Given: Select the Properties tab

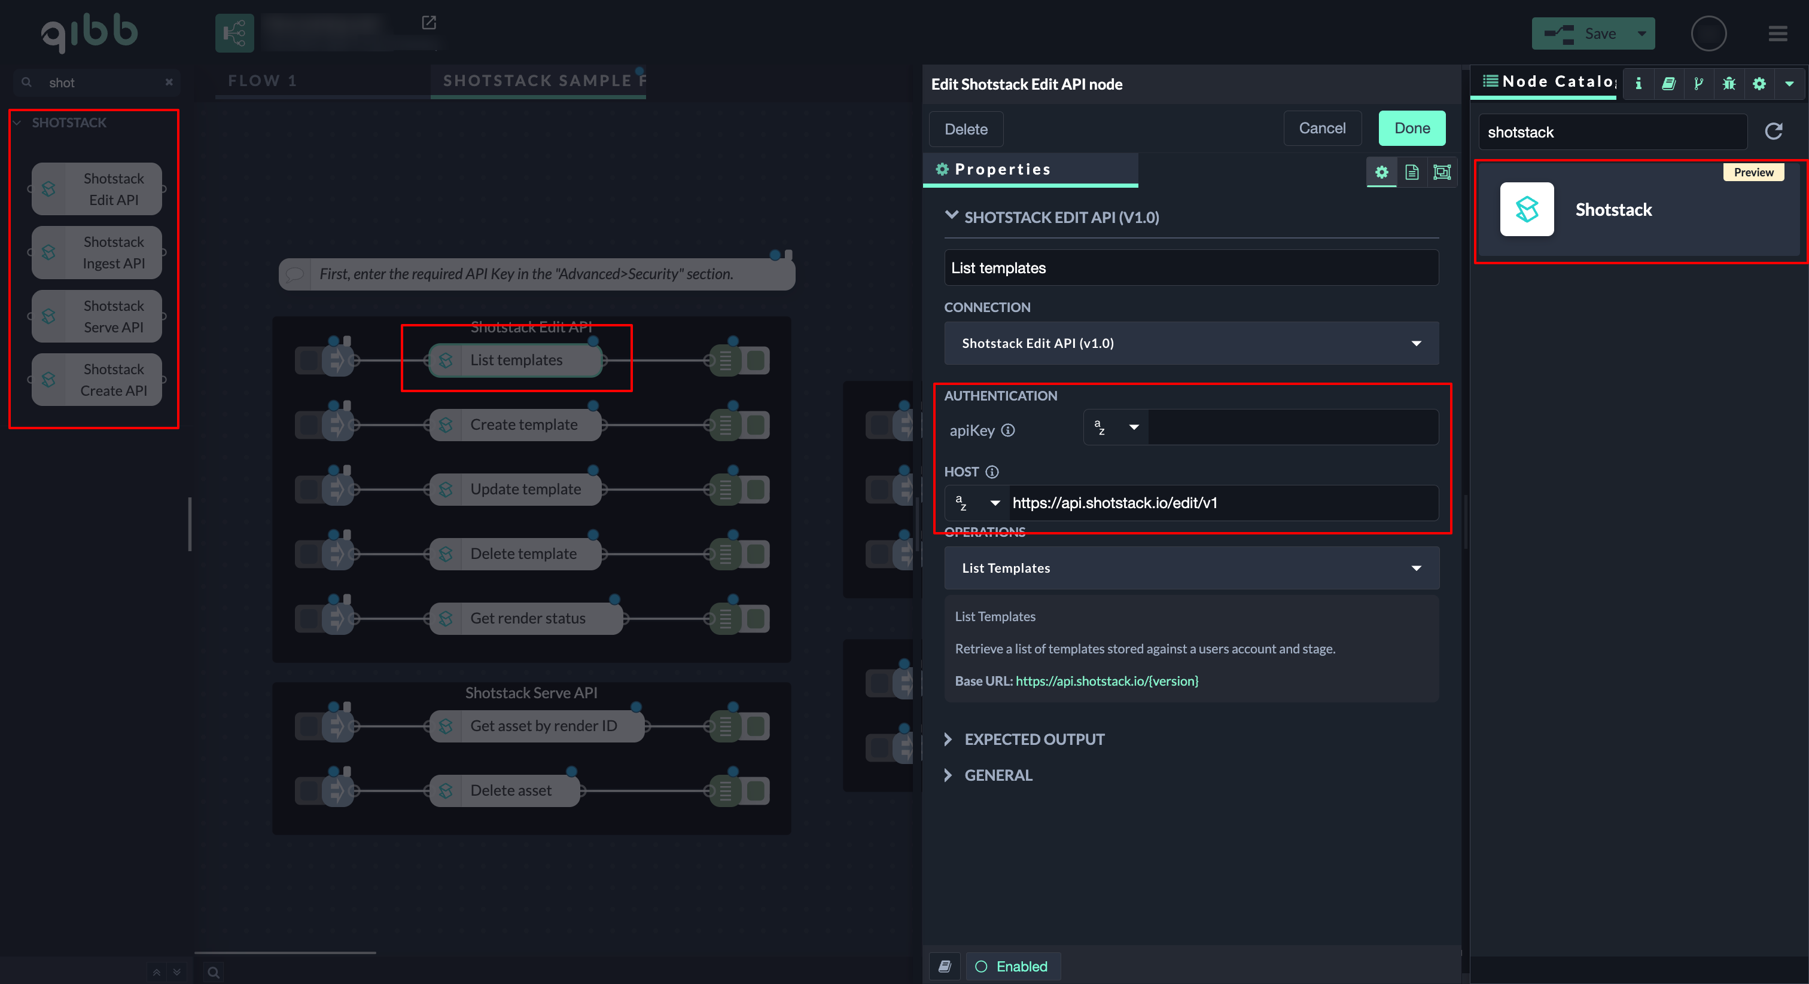Looking at the screenshot, I should click(1001, 169).
